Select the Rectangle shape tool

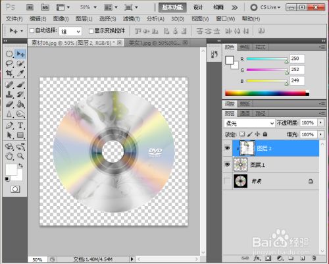[x=20, y=135]
